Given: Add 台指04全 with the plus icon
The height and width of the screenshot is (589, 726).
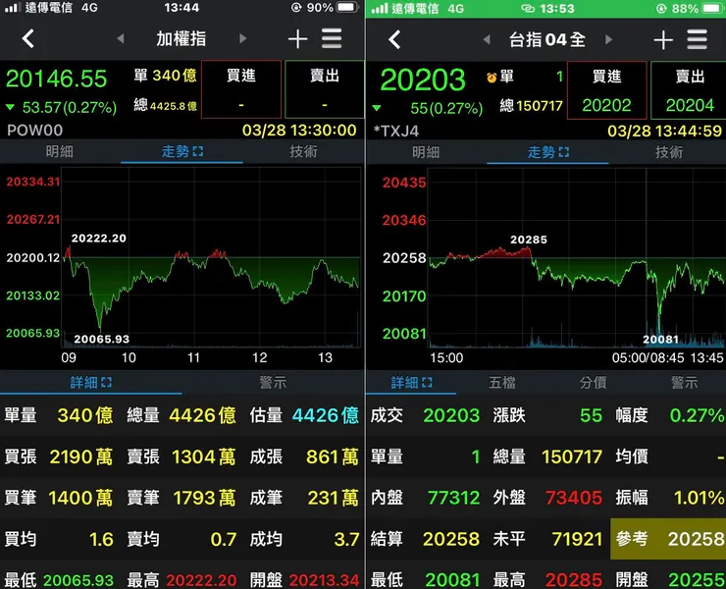Looking at the screenshot, I should coord(663,40).
